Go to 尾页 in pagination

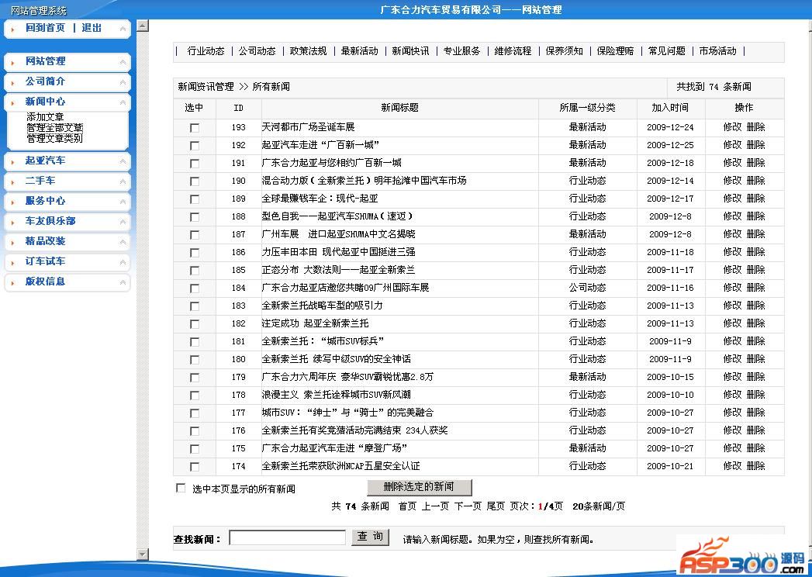pyautogui.click(x=495, y=506)
